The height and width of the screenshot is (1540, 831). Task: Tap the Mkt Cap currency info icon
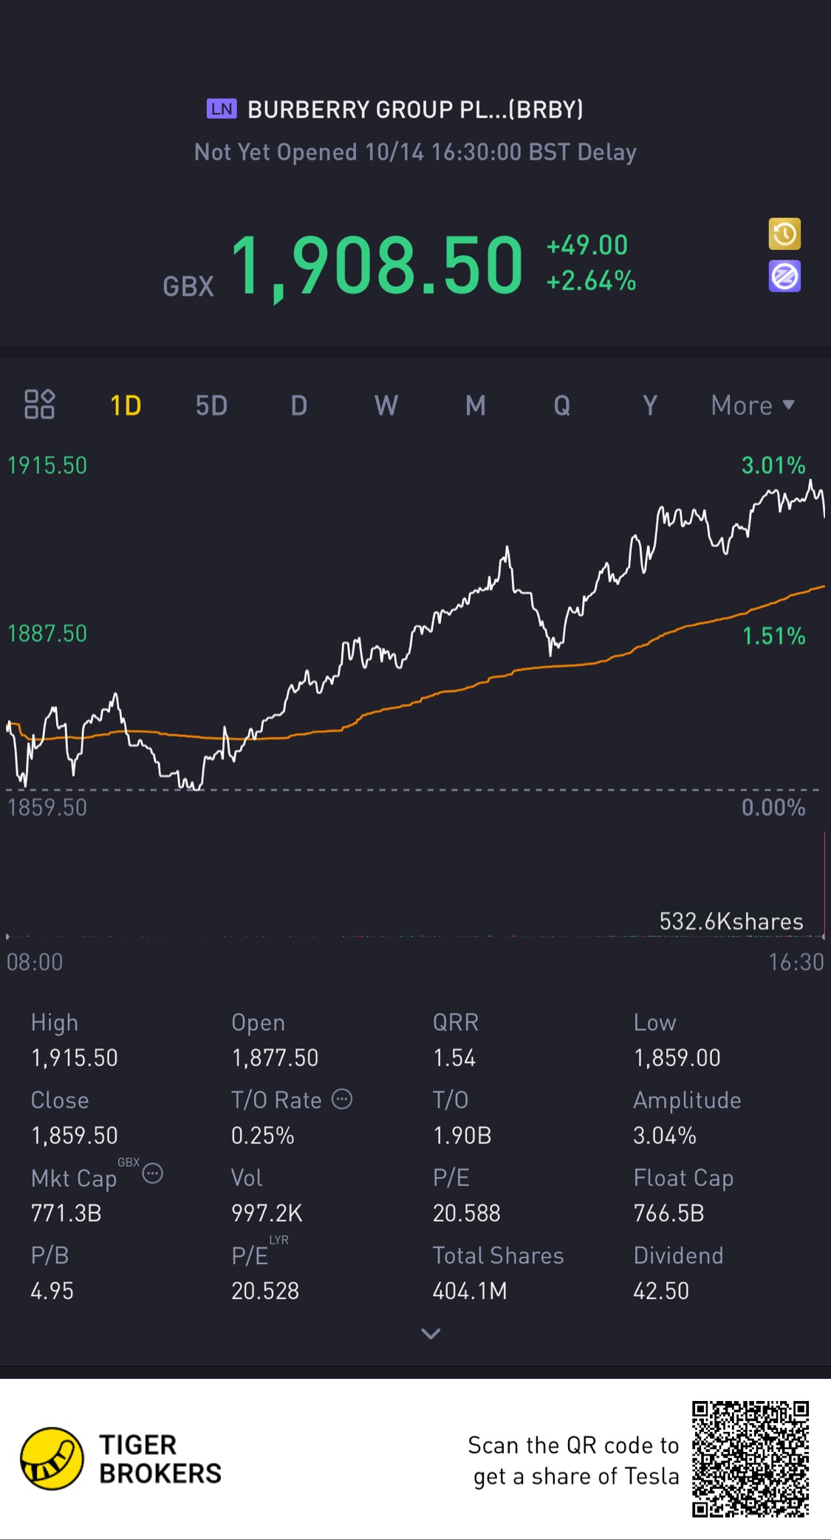pos(152,1173)
